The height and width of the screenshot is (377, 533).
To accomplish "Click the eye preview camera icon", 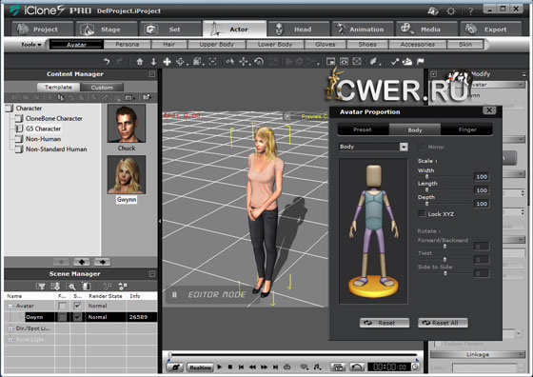I will click(344, 62).
